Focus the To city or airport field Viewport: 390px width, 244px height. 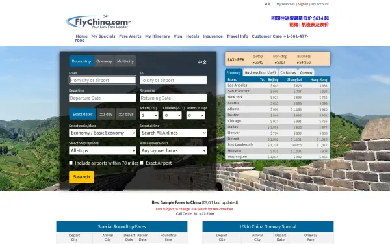[x=173, y=80]
